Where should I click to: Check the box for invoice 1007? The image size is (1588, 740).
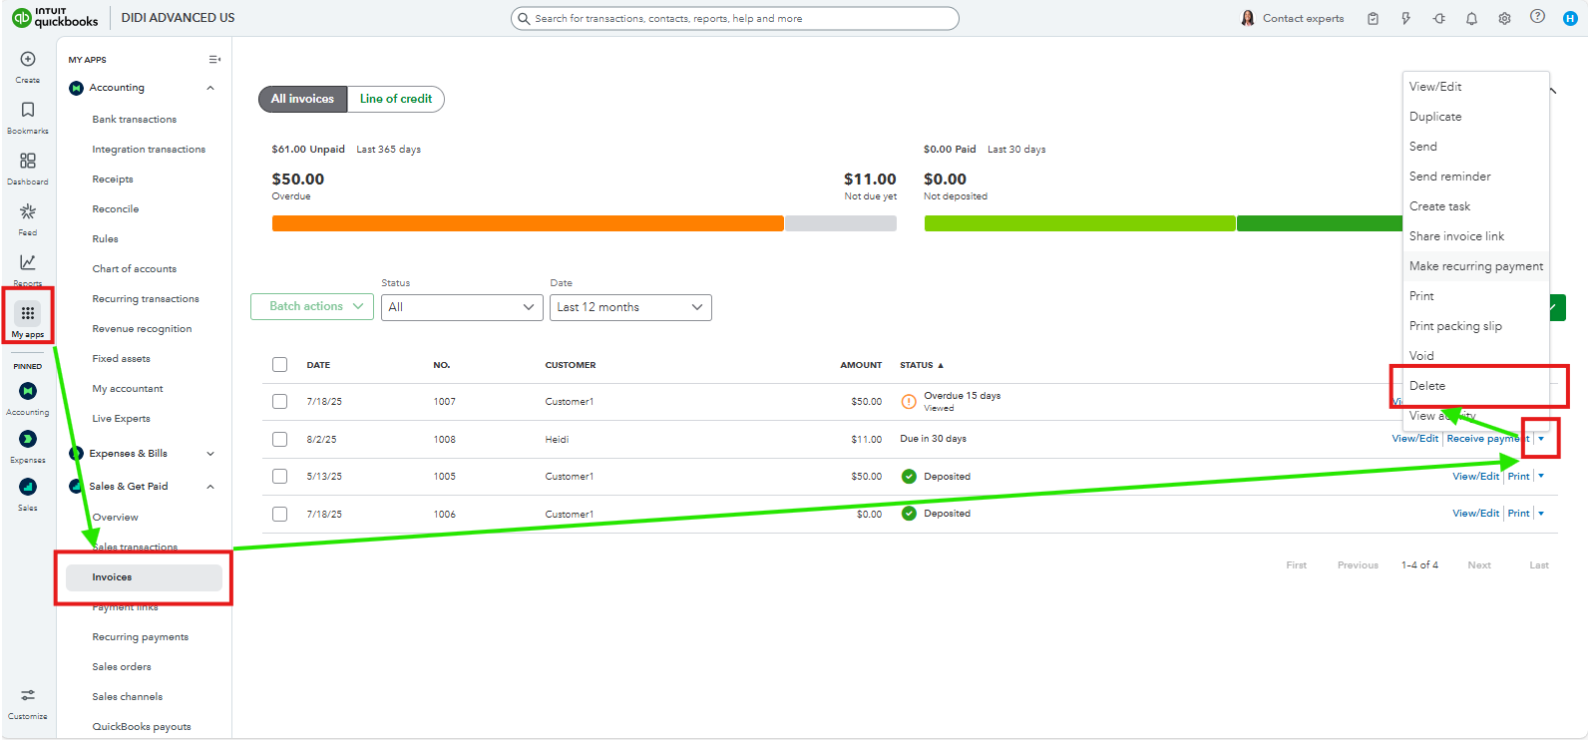point(279,402)
